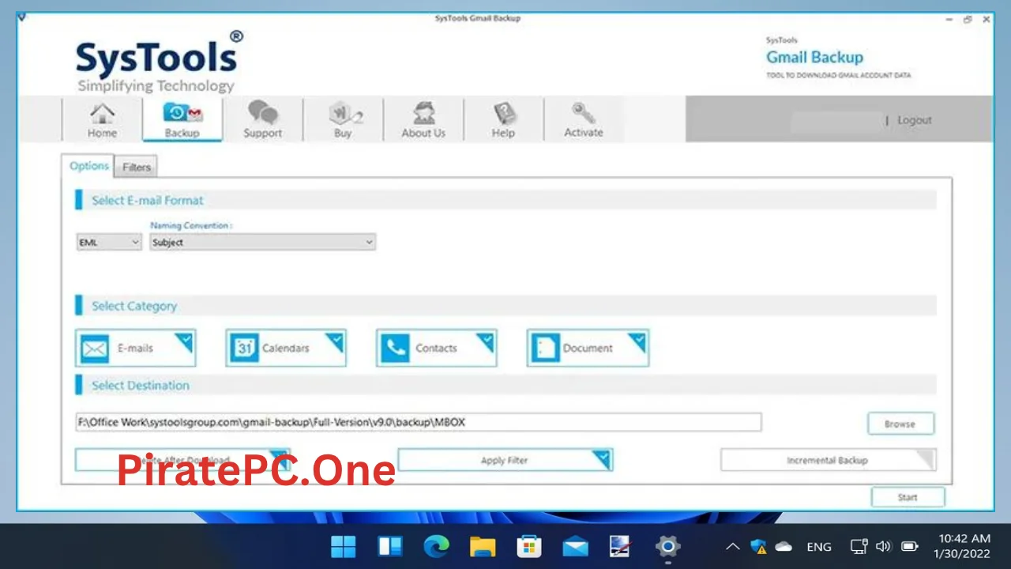Open the Home toolbar icon
This screenshot has width=1011, height=569.
(x=102, y=120)
